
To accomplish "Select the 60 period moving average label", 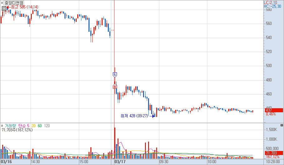I will (40, 126).
